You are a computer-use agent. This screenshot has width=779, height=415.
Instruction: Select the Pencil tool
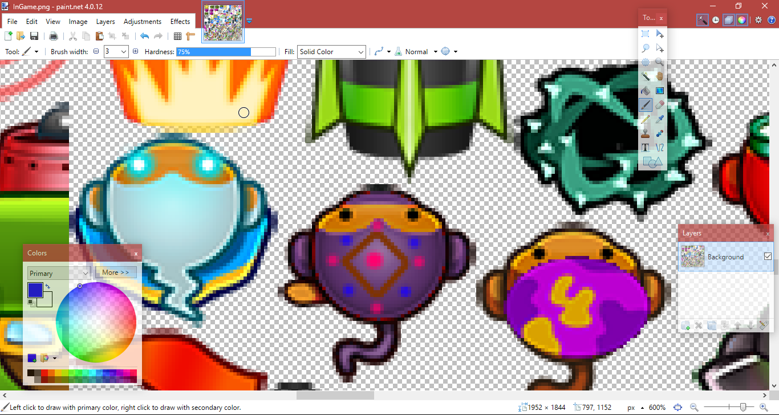click(646, 119)
